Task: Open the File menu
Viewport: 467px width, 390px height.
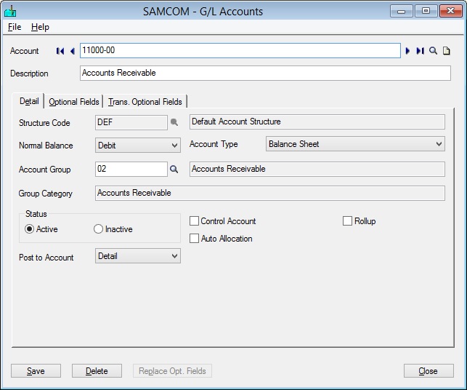Action: 15,27
